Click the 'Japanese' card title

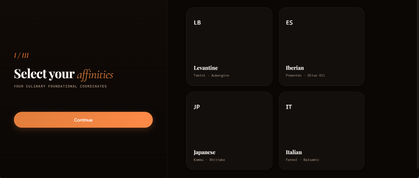(x=205, y=152)
